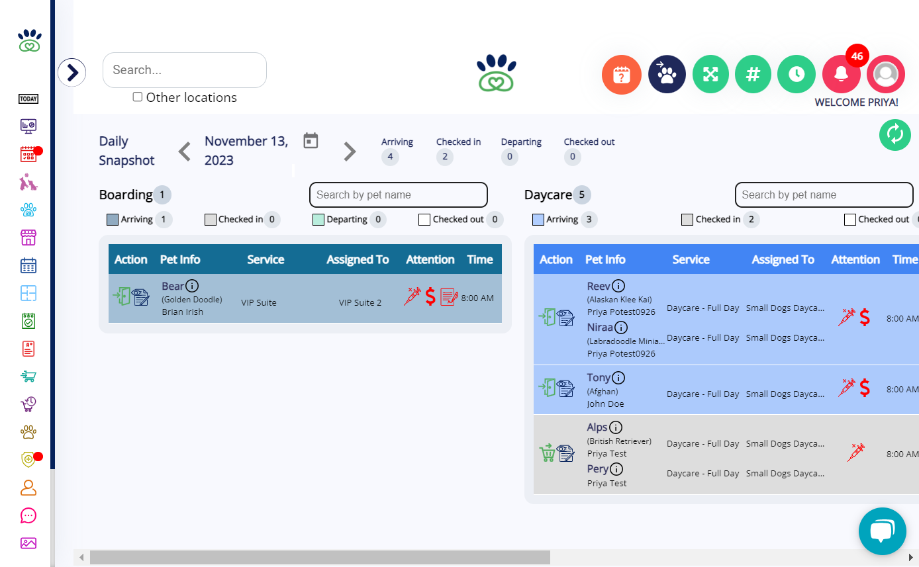Check out Alps with the cart icon

point(546,453)
